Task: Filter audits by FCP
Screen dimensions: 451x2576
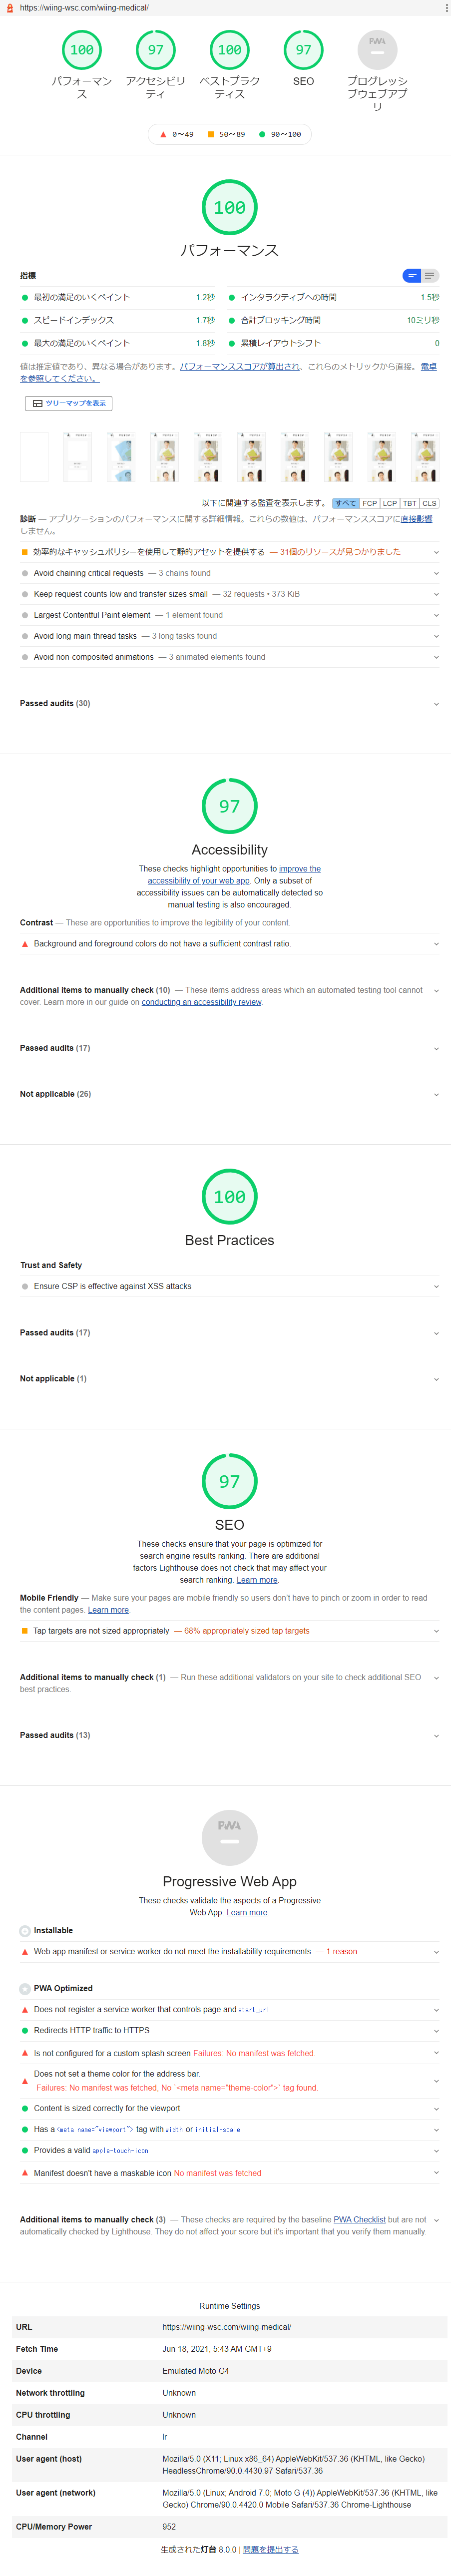Action: click(x=370, y=504)
